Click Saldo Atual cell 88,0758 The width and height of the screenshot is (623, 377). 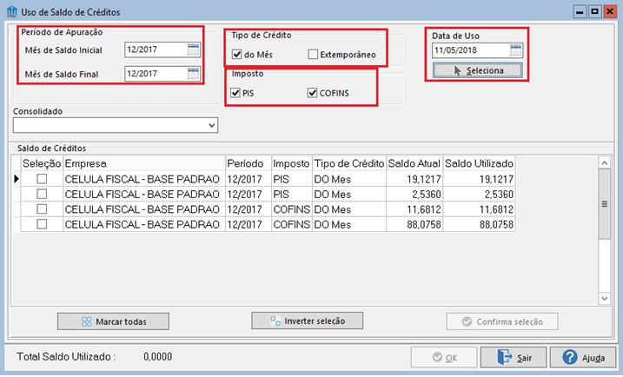click(414, 224)
